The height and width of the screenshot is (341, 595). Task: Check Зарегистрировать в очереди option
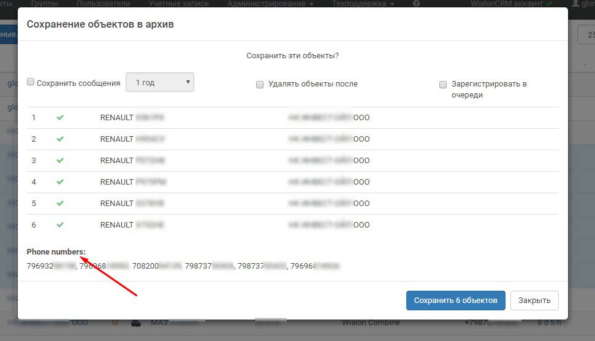(x=443, y=85)
